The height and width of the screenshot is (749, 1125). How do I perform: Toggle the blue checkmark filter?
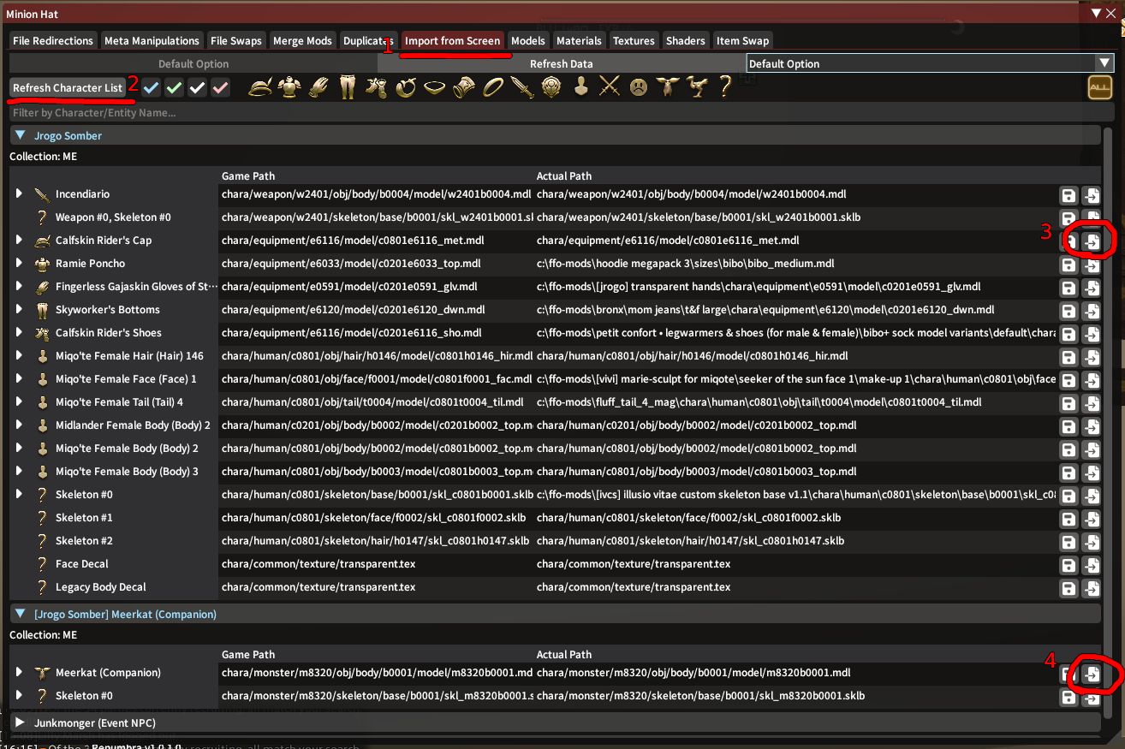(x=152, y=87)
